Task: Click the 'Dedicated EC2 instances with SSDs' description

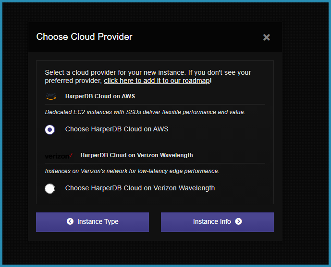Action: click(145, 112)
